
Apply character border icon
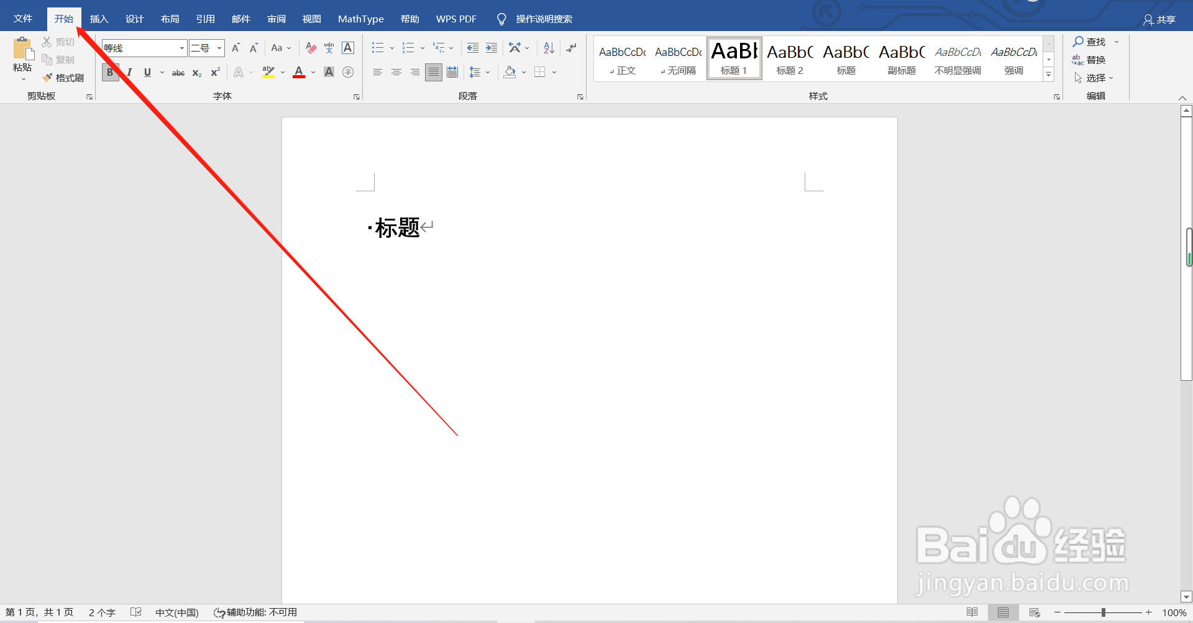(x=348, y=48)
